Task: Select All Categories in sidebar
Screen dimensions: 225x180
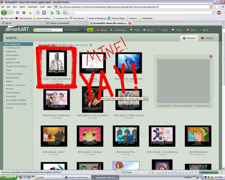Action: tap(18, 44)
